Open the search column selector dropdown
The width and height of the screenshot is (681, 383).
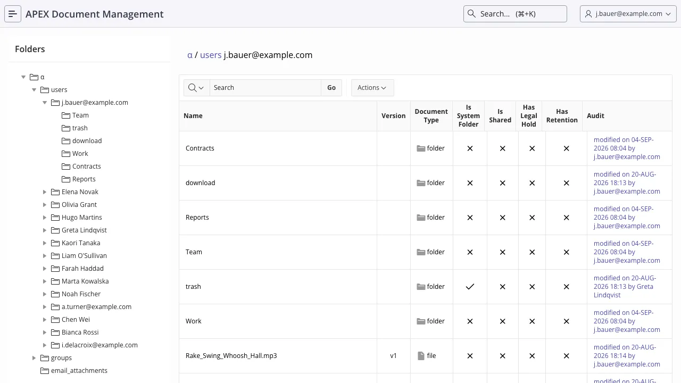pyautogui.click(x=196, y=88)
